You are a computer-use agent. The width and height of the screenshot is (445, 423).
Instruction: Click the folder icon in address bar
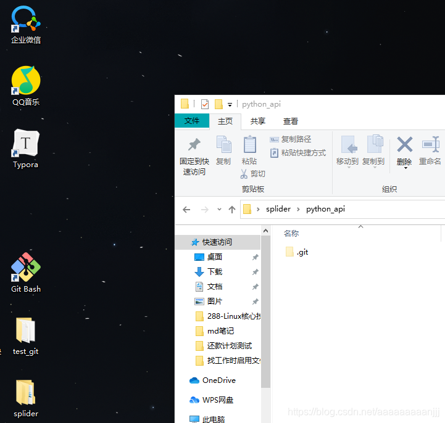(x=247, y=209)
